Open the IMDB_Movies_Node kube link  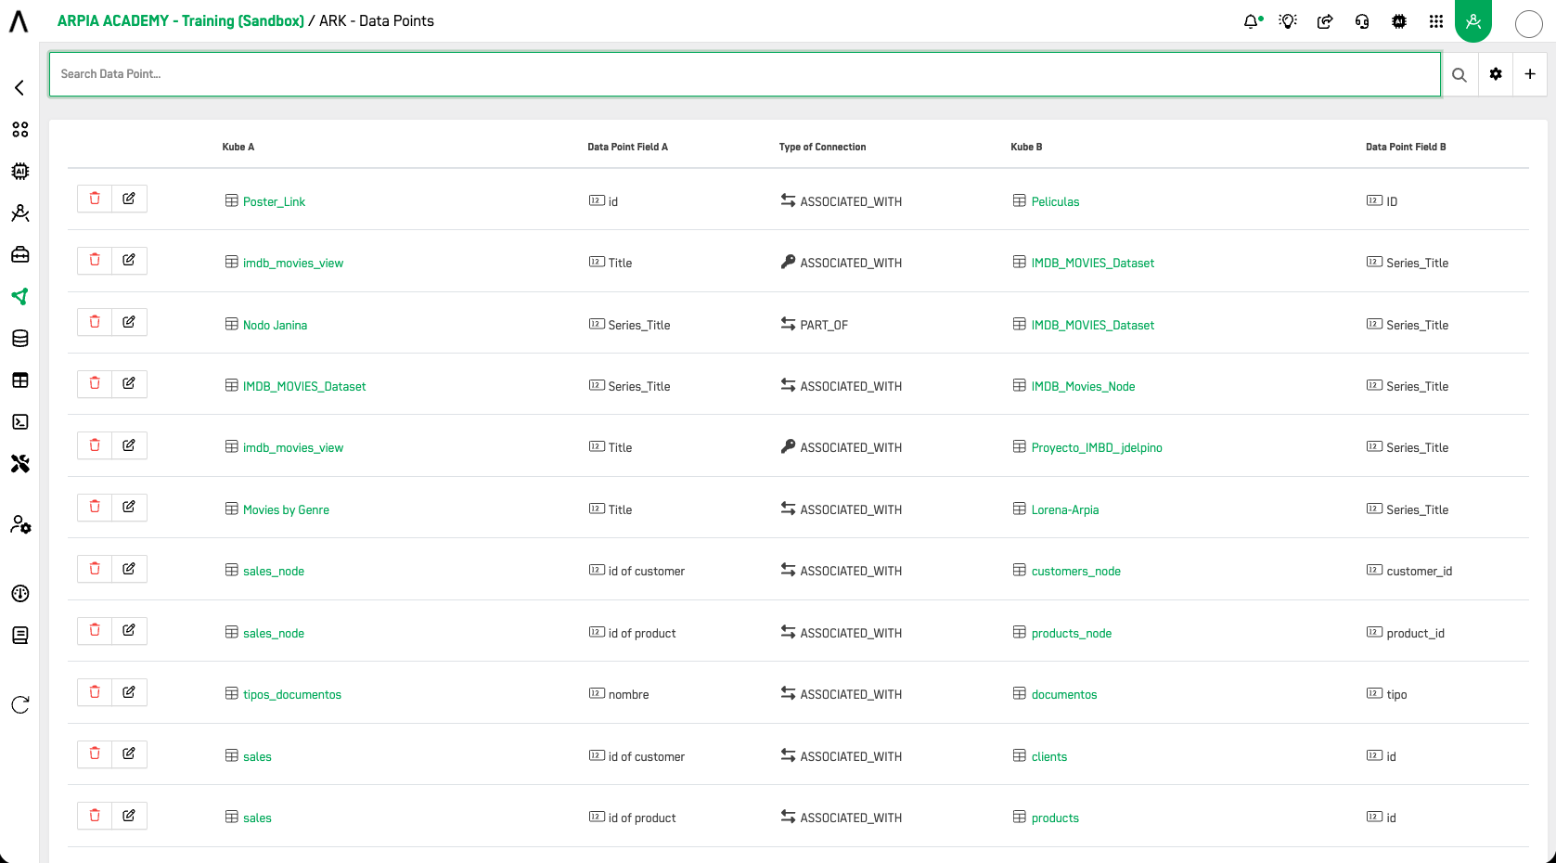click(x=1083, y=386)
